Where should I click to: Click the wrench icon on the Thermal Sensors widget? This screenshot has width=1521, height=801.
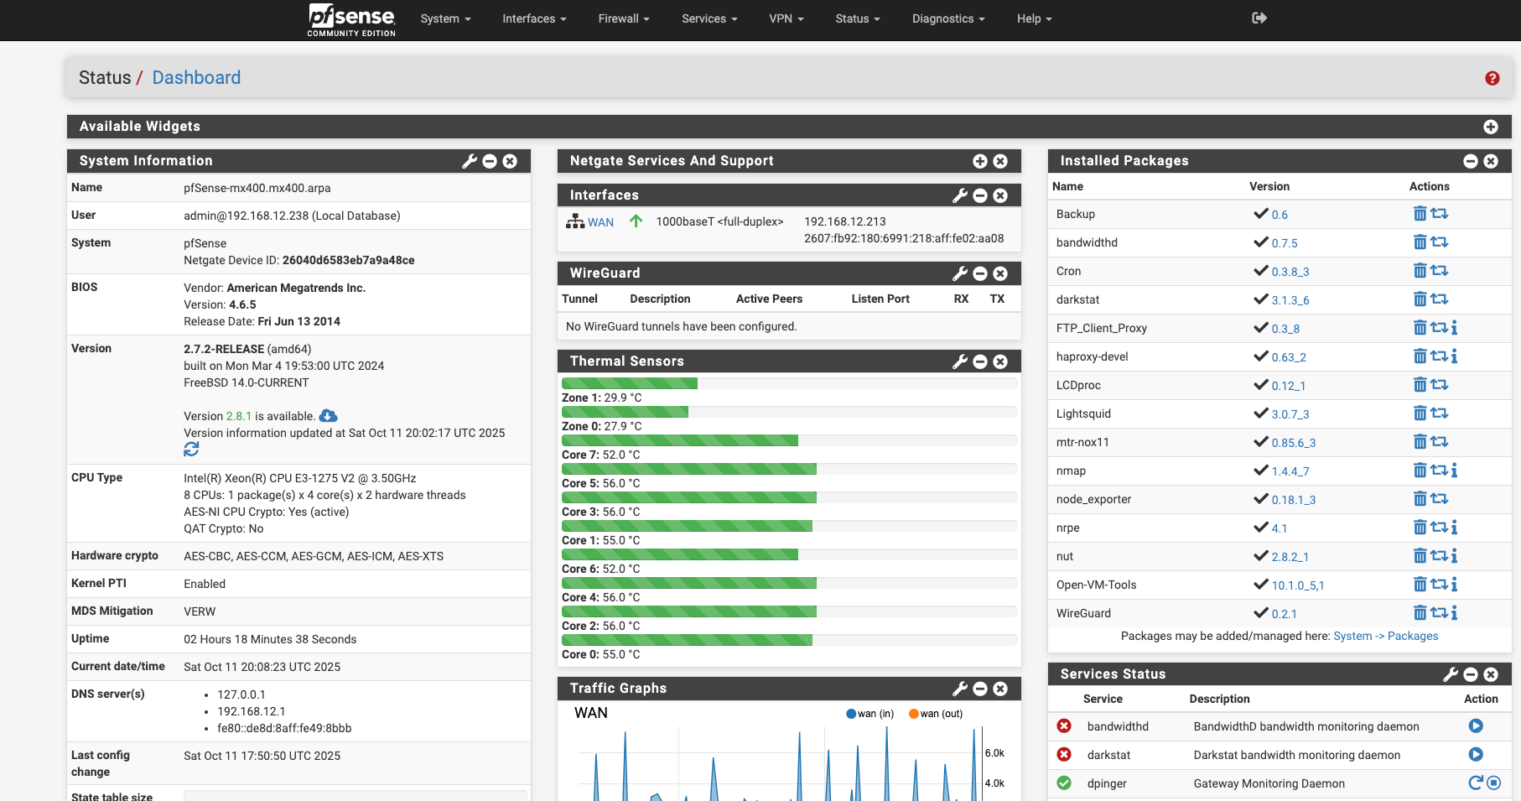[x=960, y=361]
